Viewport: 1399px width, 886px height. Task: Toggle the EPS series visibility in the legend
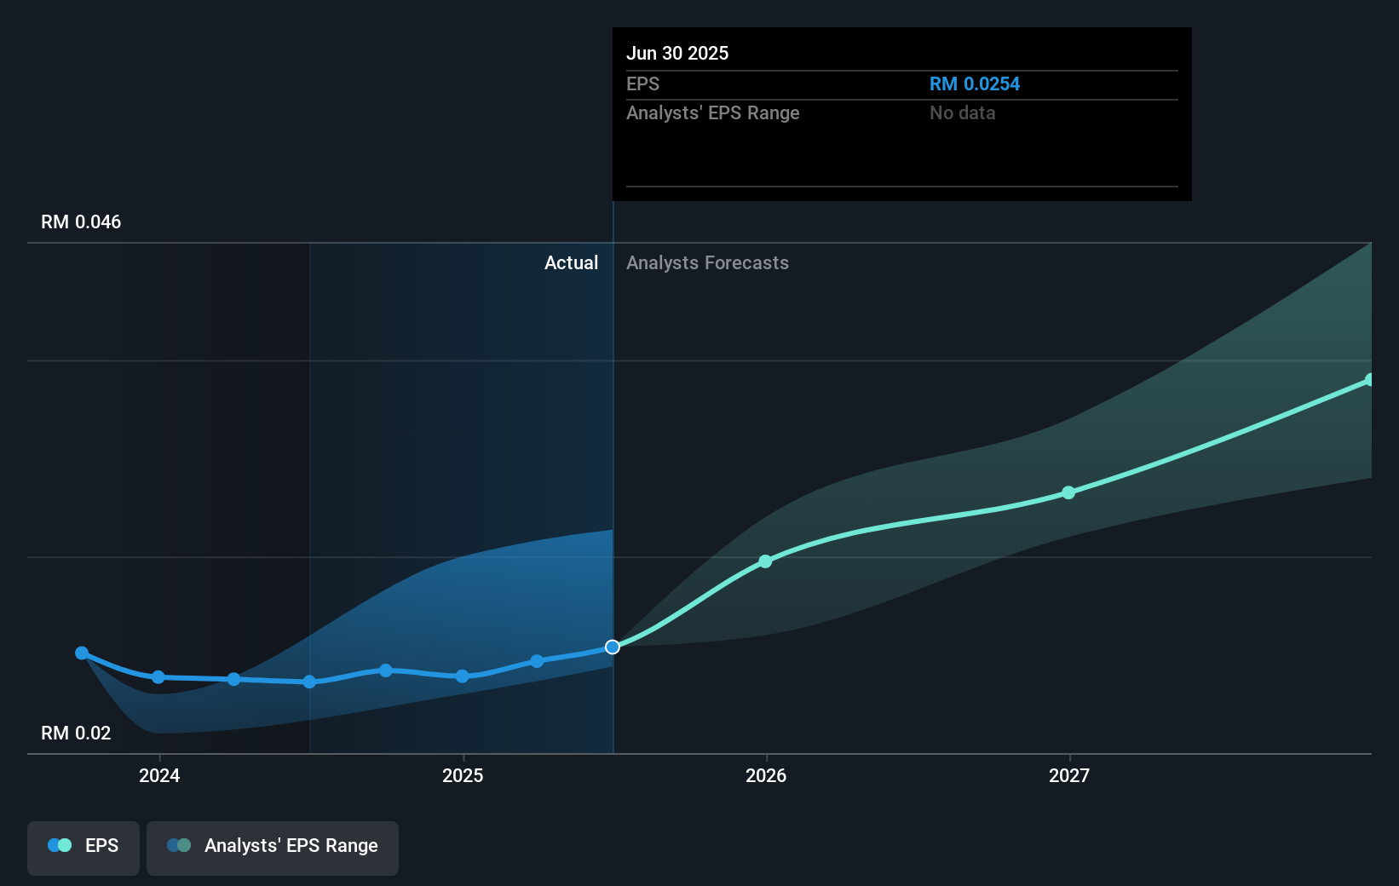coord(83,847)
